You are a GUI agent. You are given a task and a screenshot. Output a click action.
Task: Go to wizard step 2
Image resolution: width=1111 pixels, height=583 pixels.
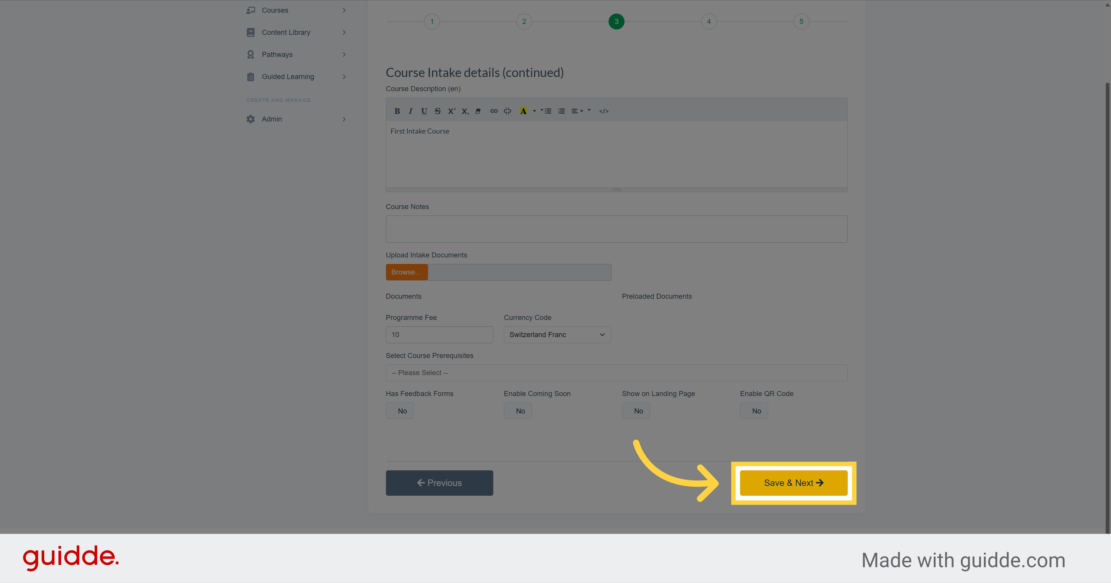coord(524,22)
